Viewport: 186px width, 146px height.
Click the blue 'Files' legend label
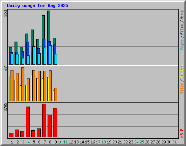point(182,29)
